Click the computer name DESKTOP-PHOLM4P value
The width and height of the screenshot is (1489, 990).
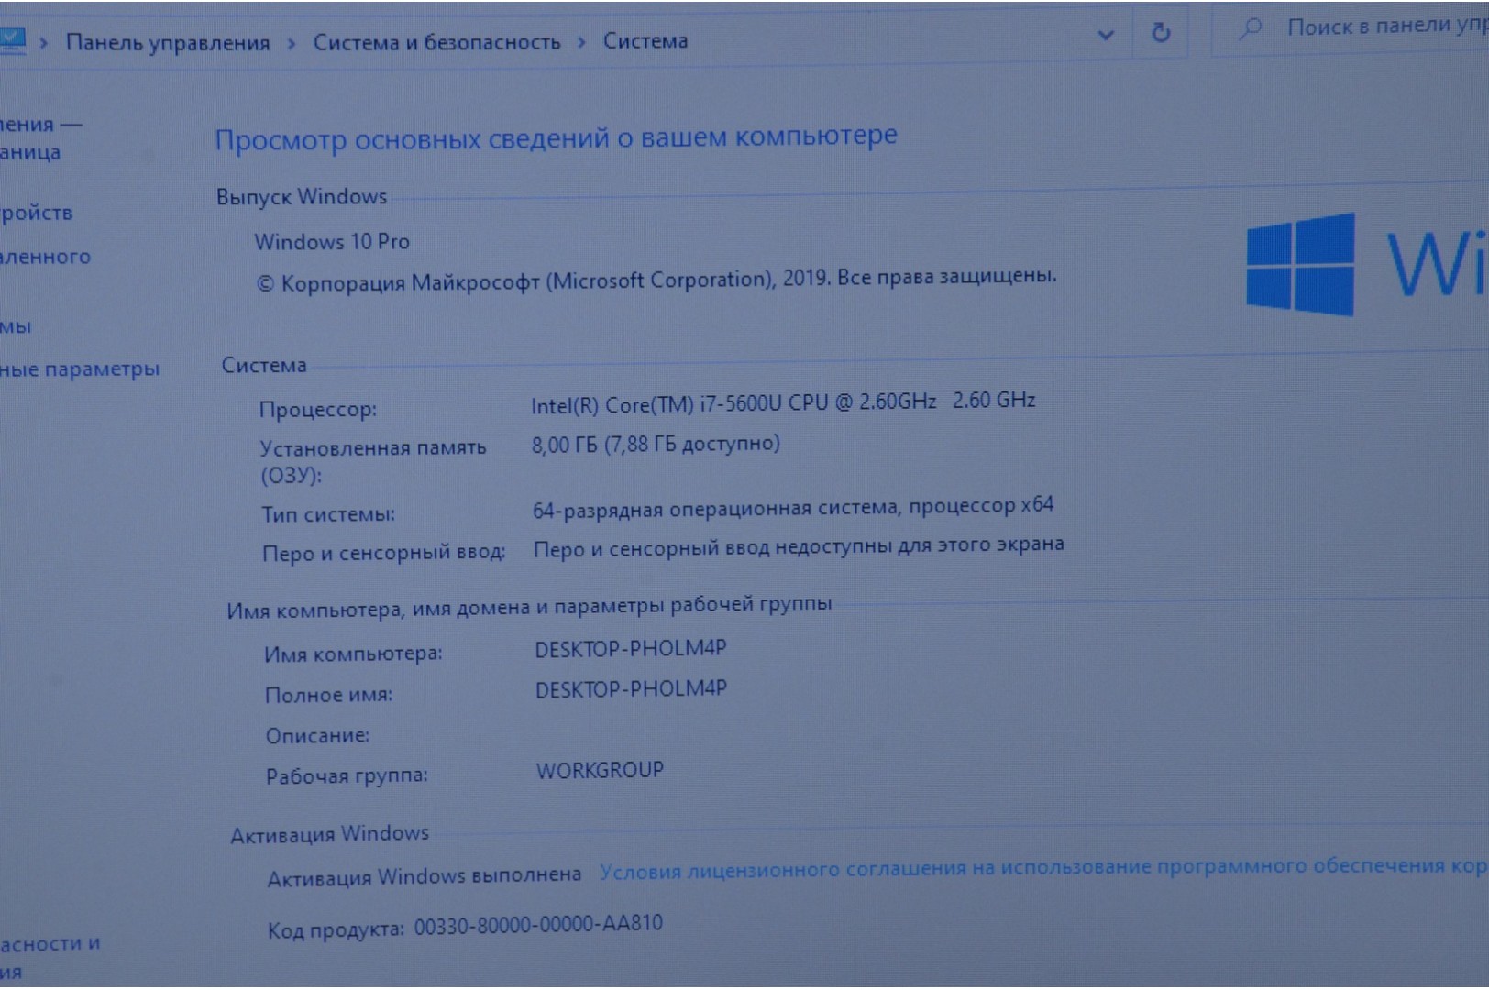coord(631,649)
